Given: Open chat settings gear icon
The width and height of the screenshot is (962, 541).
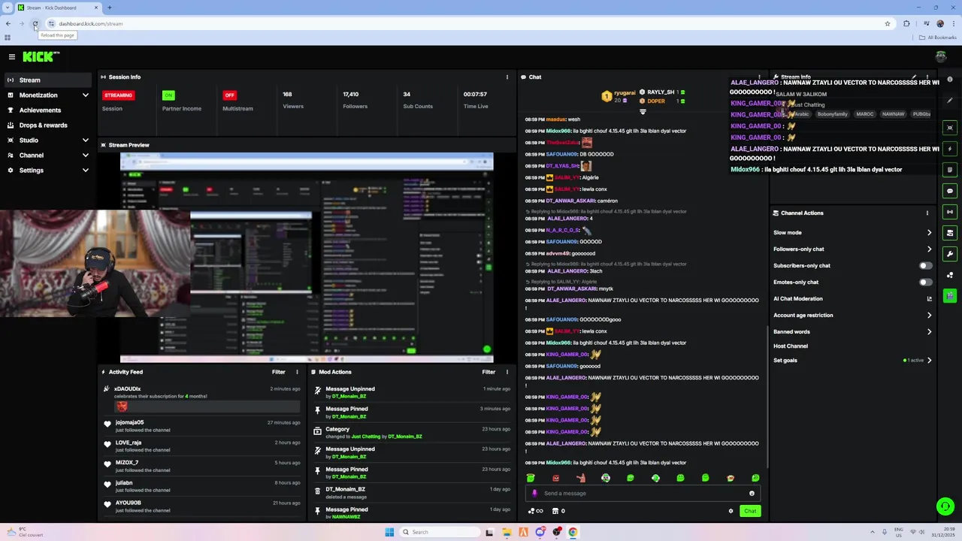Looking at the screenshot, I should coord(731,511).
